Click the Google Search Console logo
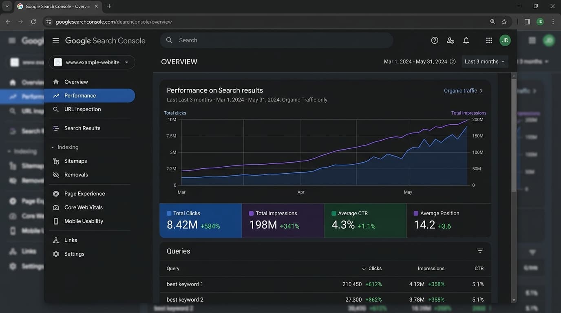Image resolution: width=561 pixels, height=313 pixels. point(105,41)
